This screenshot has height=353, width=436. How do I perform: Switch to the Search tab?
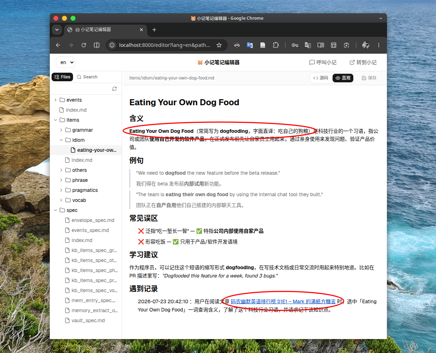click(x=87, y=77)
